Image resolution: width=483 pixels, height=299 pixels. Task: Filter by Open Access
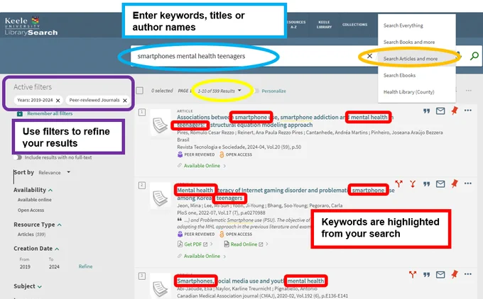click(x=31, y=210)
